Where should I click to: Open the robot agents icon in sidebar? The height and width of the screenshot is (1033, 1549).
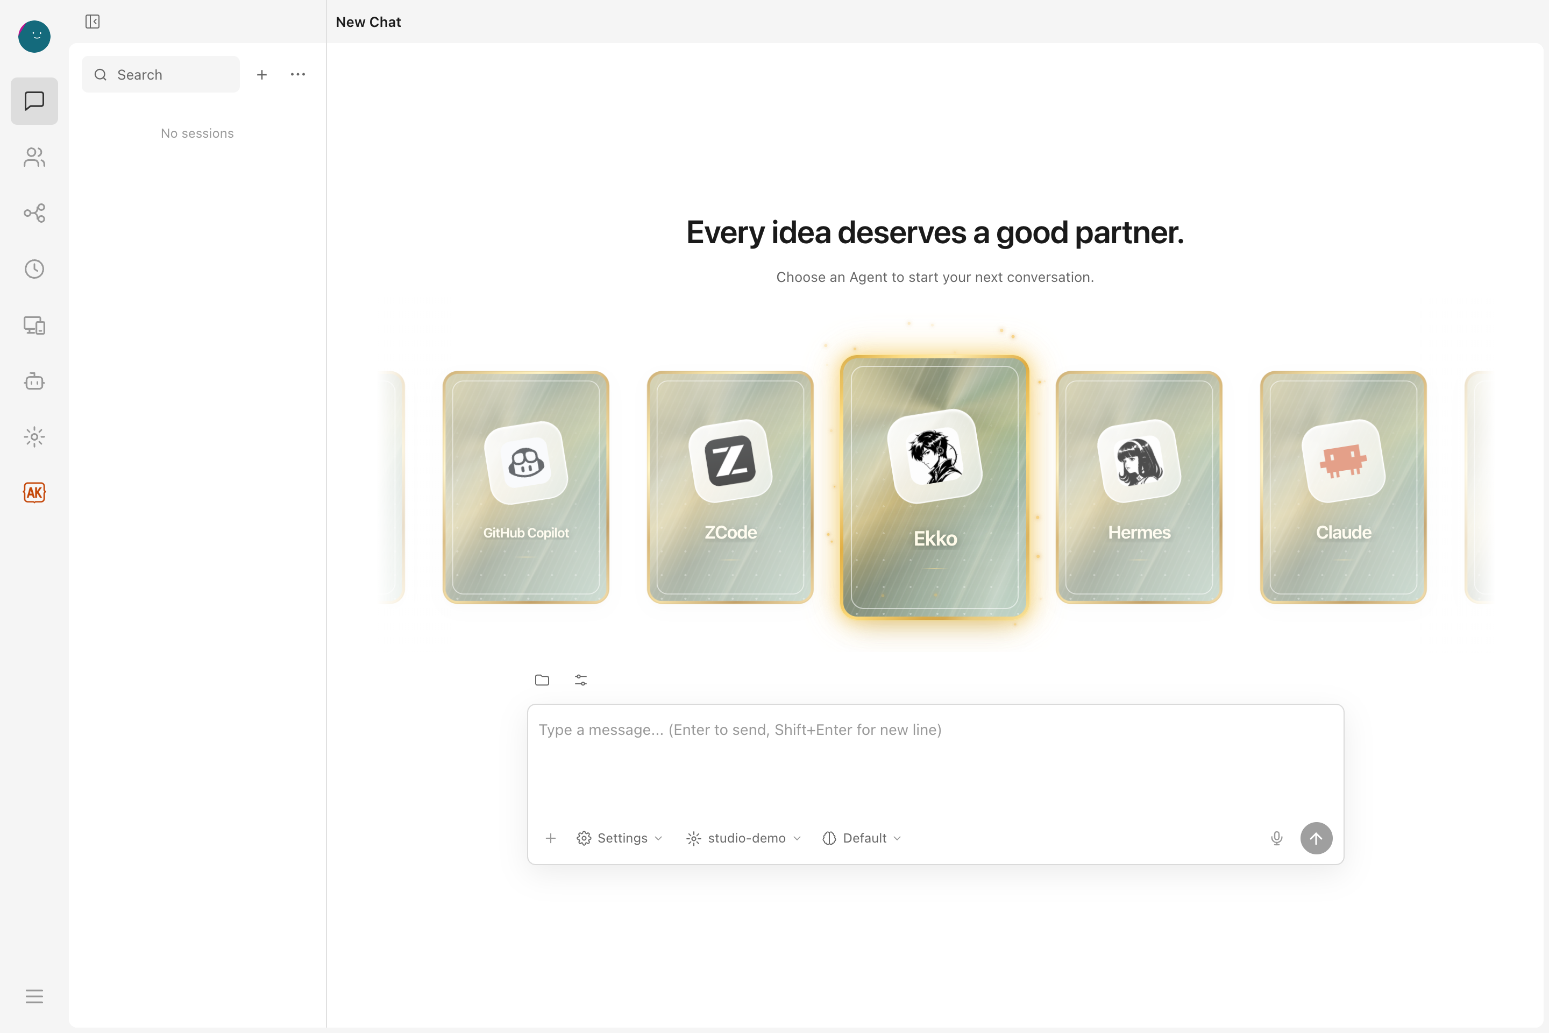point(34,381)
